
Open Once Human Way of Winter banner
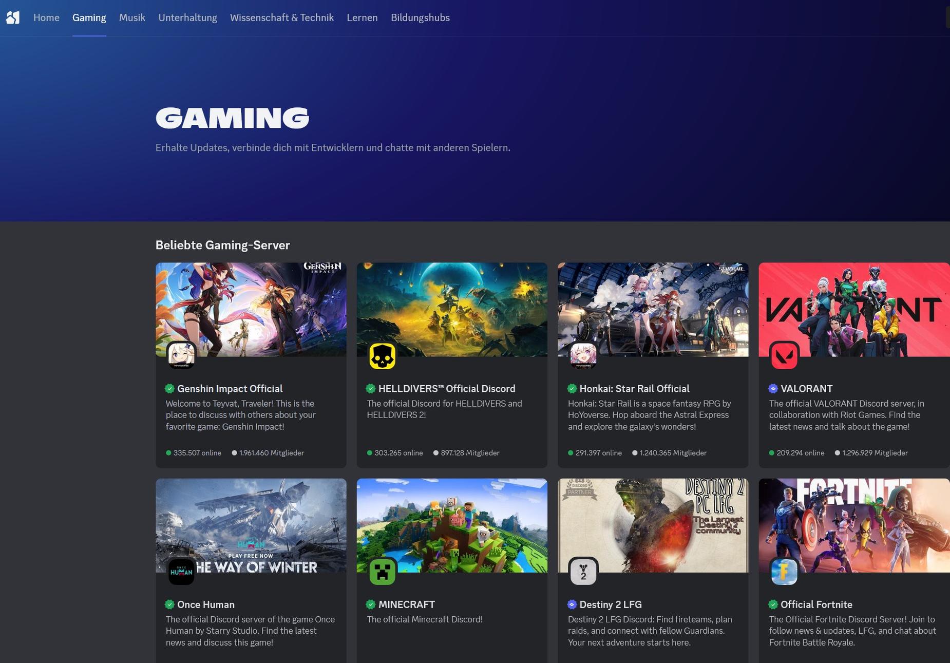251,525
